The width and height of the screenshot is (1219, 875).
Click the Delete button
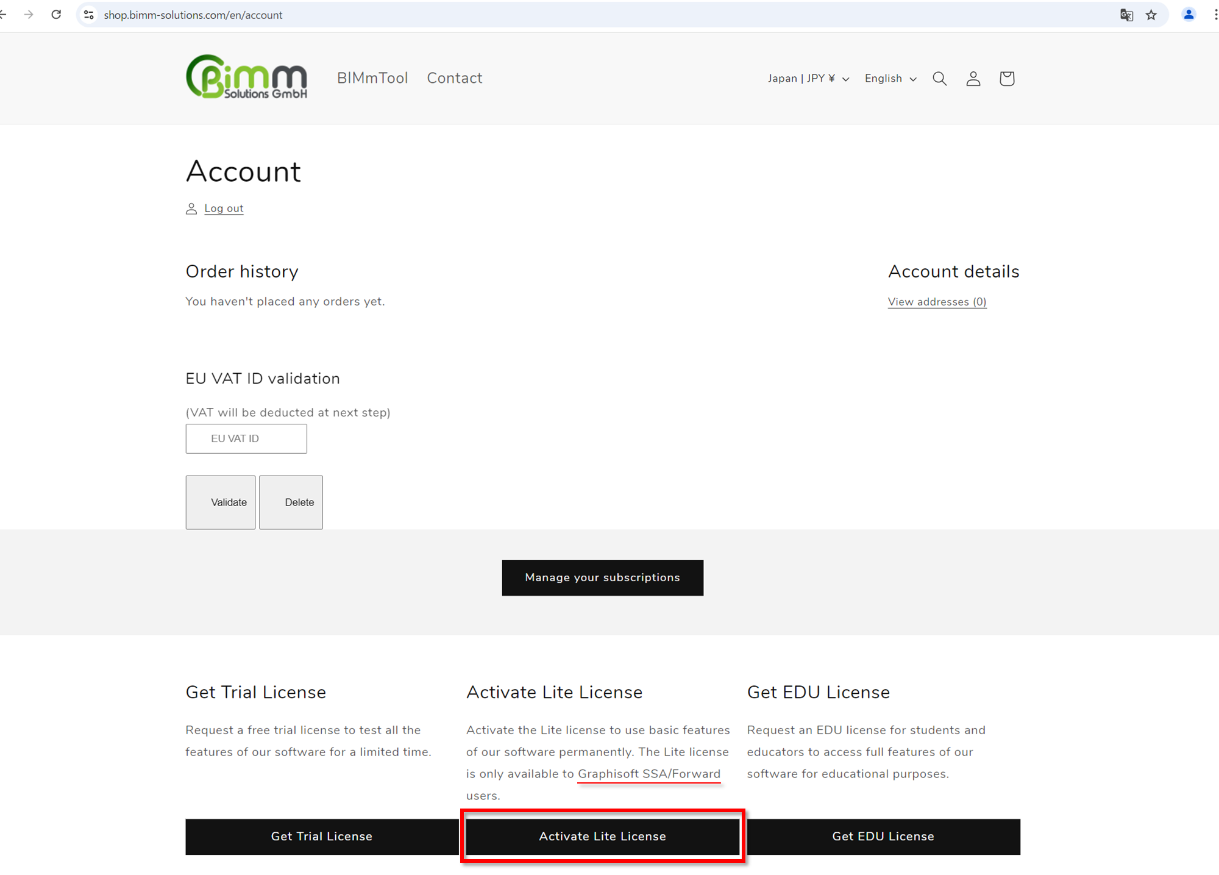click(291, 502)
